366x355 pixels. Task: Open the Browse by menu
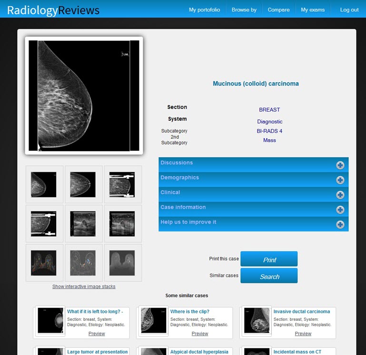coord(244,10)
